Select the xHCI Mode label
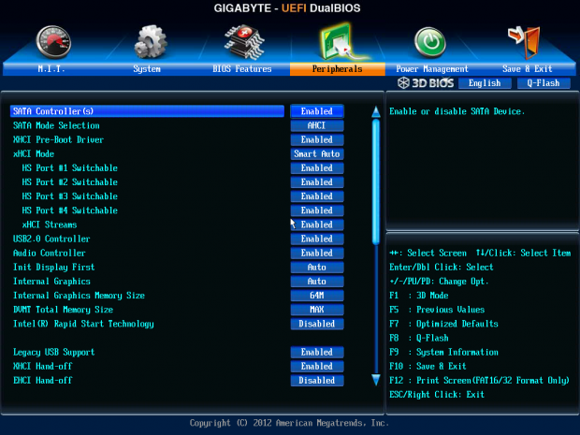 (34, 153)
